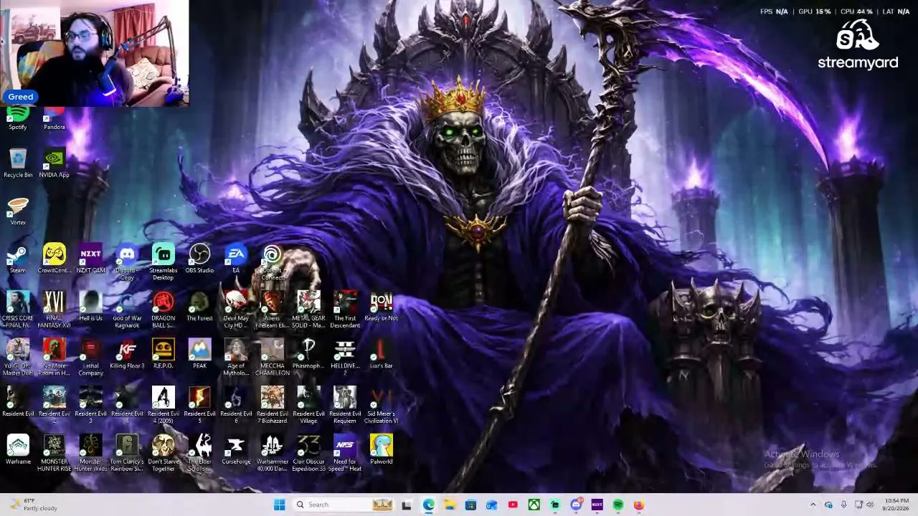Click the OBS Studio desktop icon
The image size is (918, 516).
pyautogui.click(x=199, y=259)
